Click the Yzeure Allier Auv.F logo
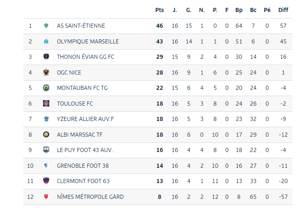 [x=46, y=119]
